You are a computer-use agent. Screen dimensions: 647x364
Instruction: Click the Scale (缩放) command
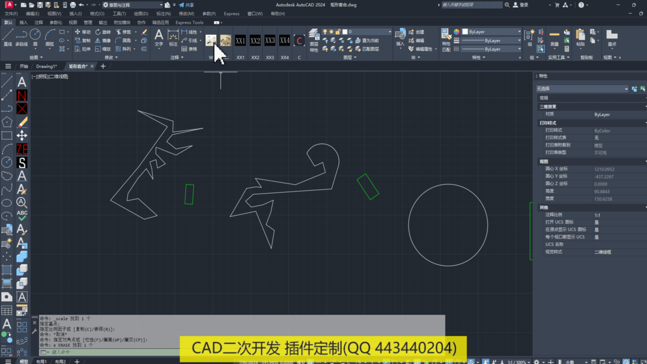click(103, 49)
